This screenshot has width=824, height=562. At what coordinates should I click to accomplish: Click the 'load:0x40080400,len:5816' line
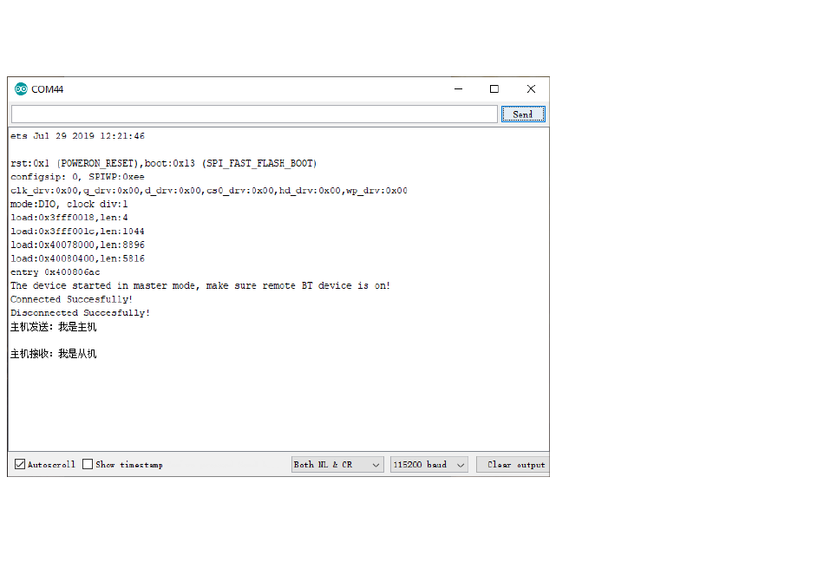coord(77,258)
